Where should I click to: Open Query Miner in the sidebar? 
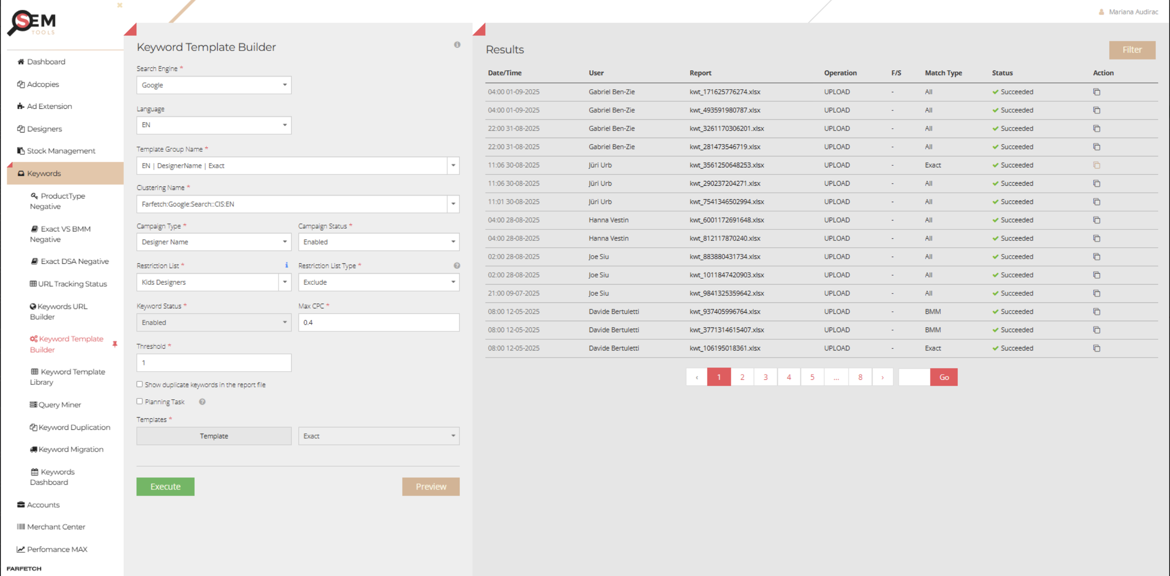point(59,404)
